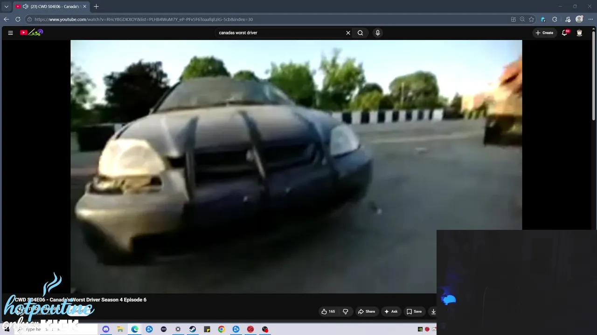597x335 pixels.
Task: Open the app available grid icon
Action: tap(514, 19)
